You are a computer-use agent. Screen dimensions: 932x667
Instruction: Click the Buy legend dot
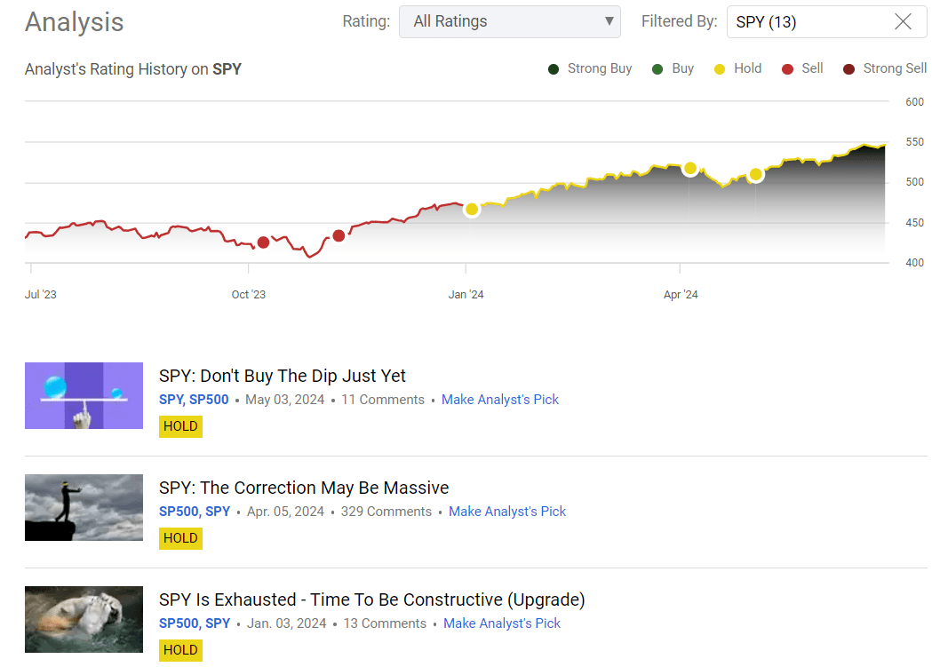coord(657,67)
